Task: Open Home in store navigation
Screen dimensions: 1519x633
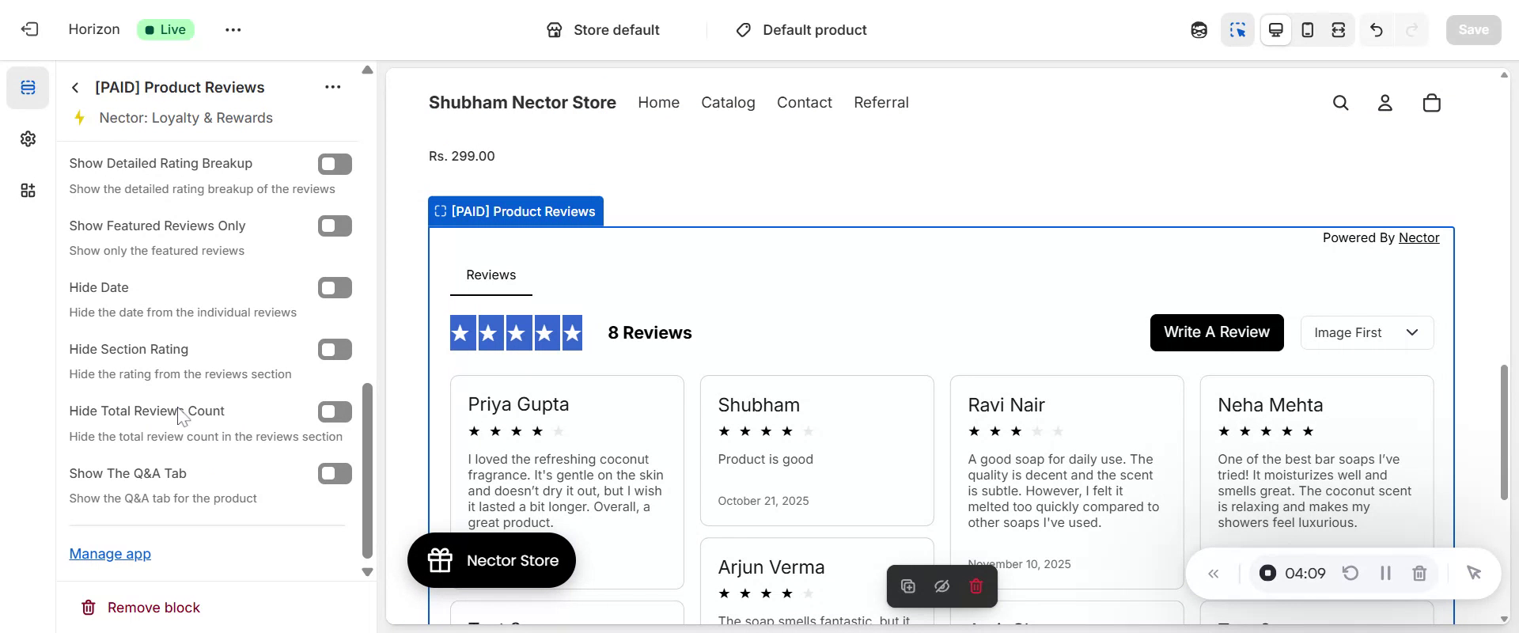Action: 658,103
